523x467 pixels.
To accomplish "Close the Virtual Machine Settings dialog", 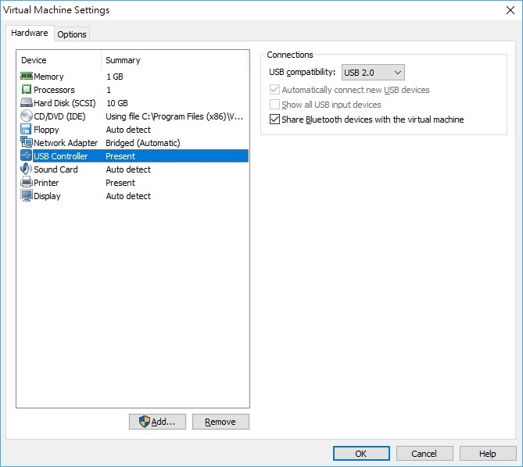I will pos(510,10).
